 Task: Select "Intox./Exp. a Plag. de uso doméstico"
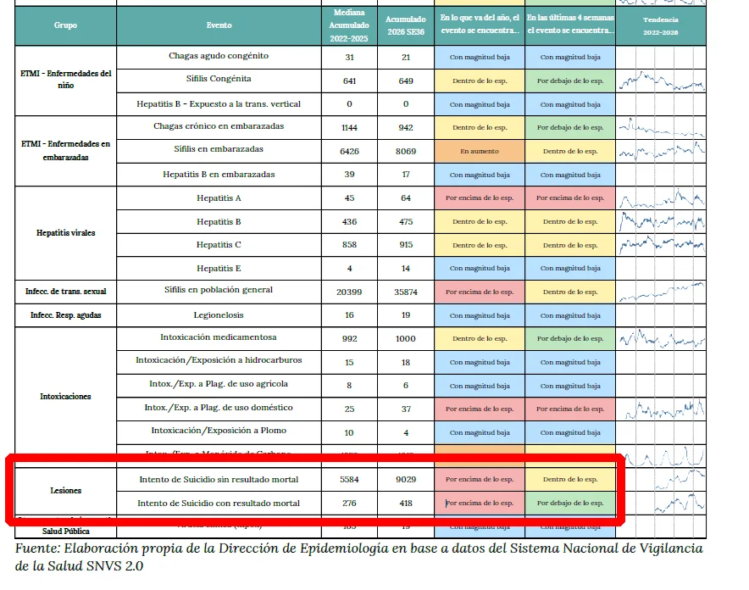click(x=219, y=408)
